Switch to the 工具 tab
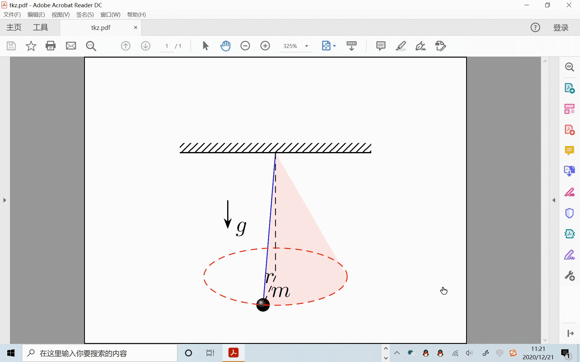The image size is (580, 362). pos(40,27)
